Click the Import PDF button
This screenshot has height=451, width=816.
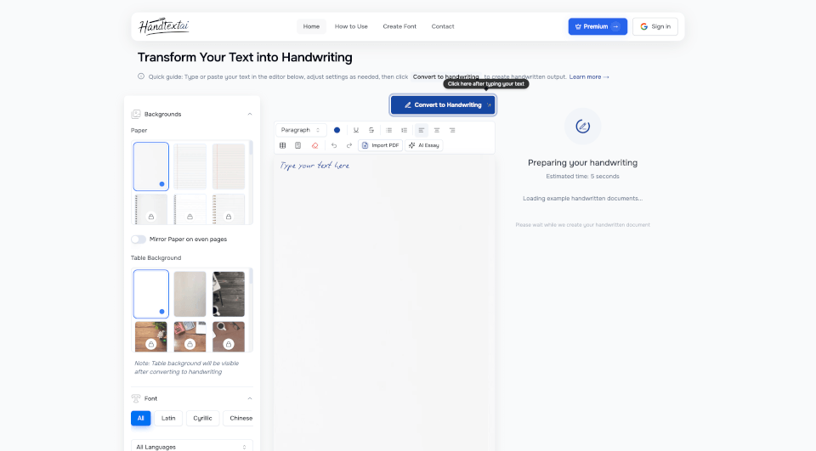click(381, 145)
